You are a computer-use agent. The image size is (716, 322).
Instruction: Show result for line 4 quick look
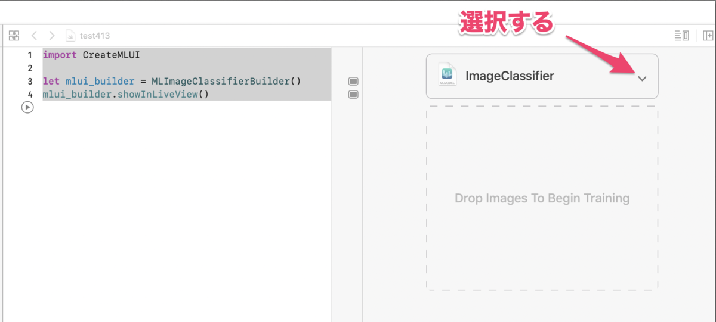coord(353,94)
